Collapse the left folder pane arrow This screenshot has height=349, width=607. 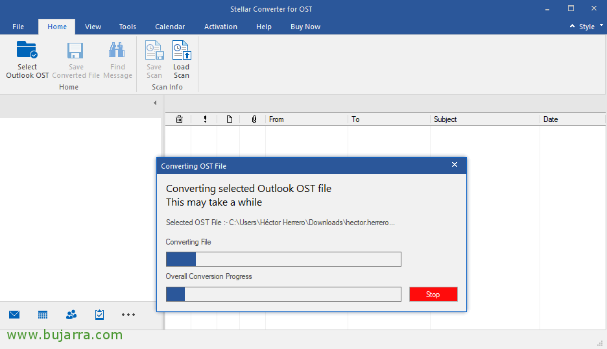click(x=155, y=103)
